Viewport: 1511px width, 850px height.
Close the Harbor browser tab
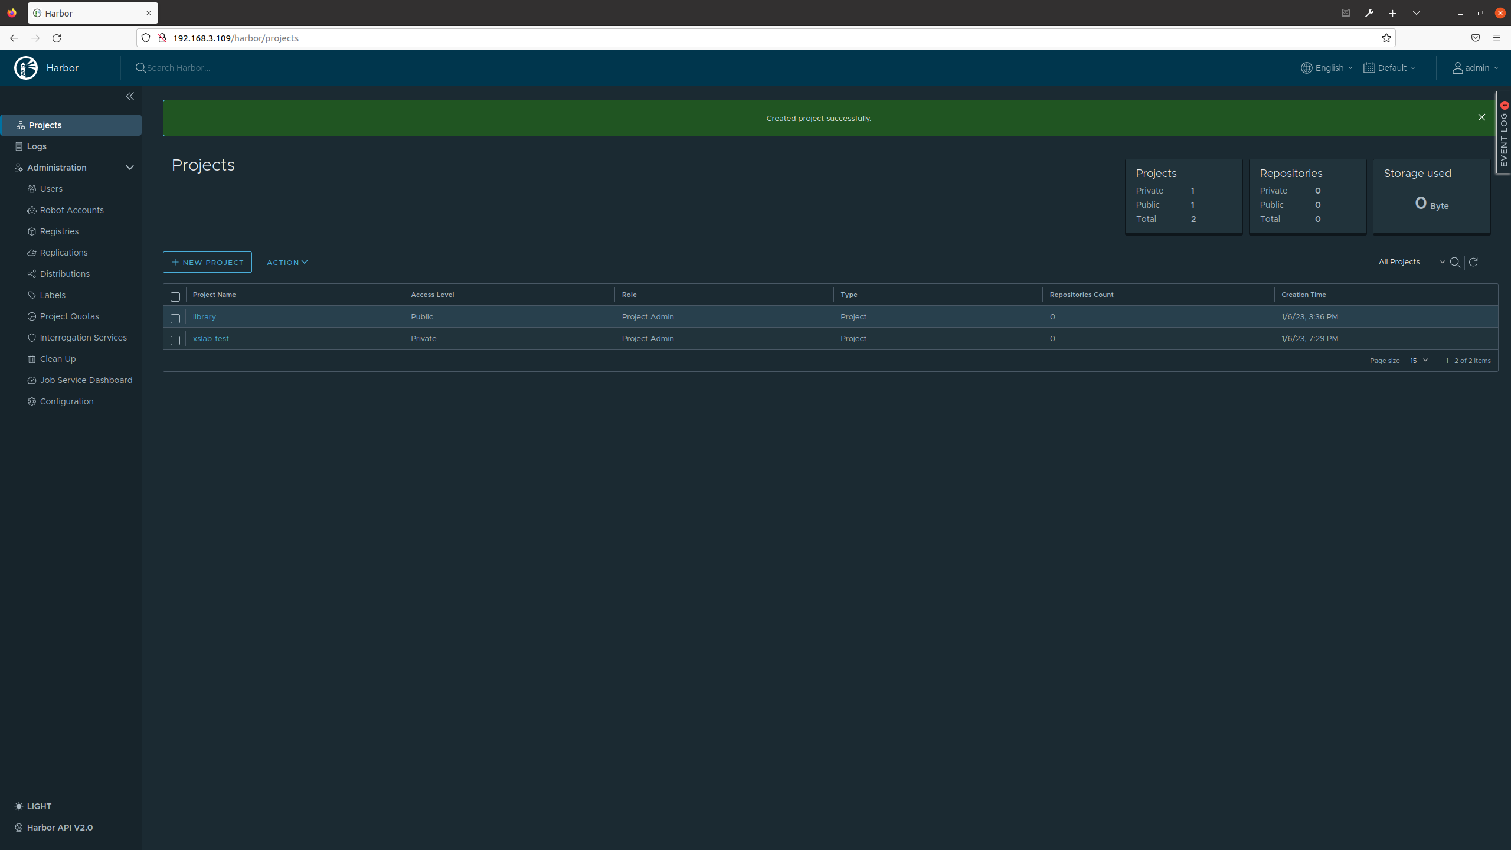(x=149, y=13)
